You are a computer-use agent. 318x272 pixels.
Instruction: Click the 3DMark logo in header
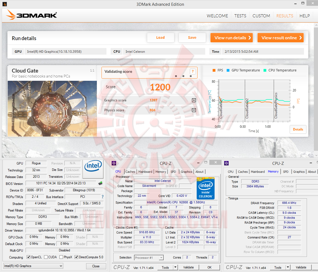(32, 15)
